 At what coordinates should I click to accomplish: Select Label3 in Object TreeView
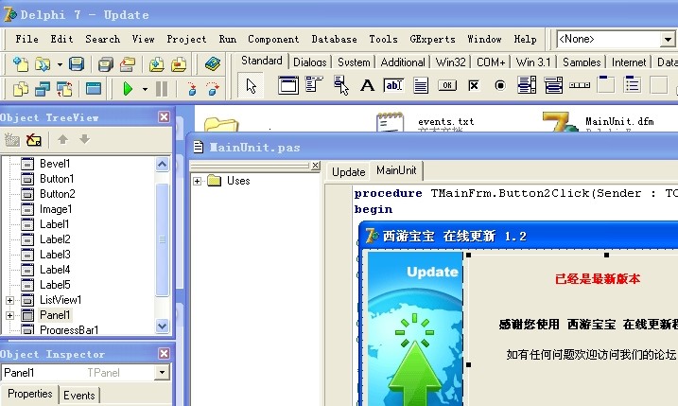click(x=55, y=255)
